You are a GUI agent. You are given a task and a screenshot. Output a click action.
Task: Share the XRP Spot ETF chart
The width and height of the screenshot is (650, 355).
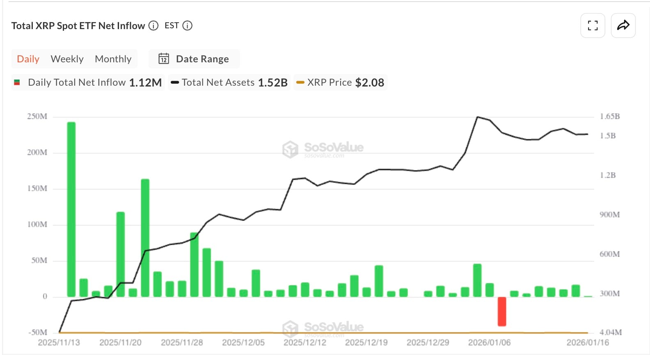[623, 25]
